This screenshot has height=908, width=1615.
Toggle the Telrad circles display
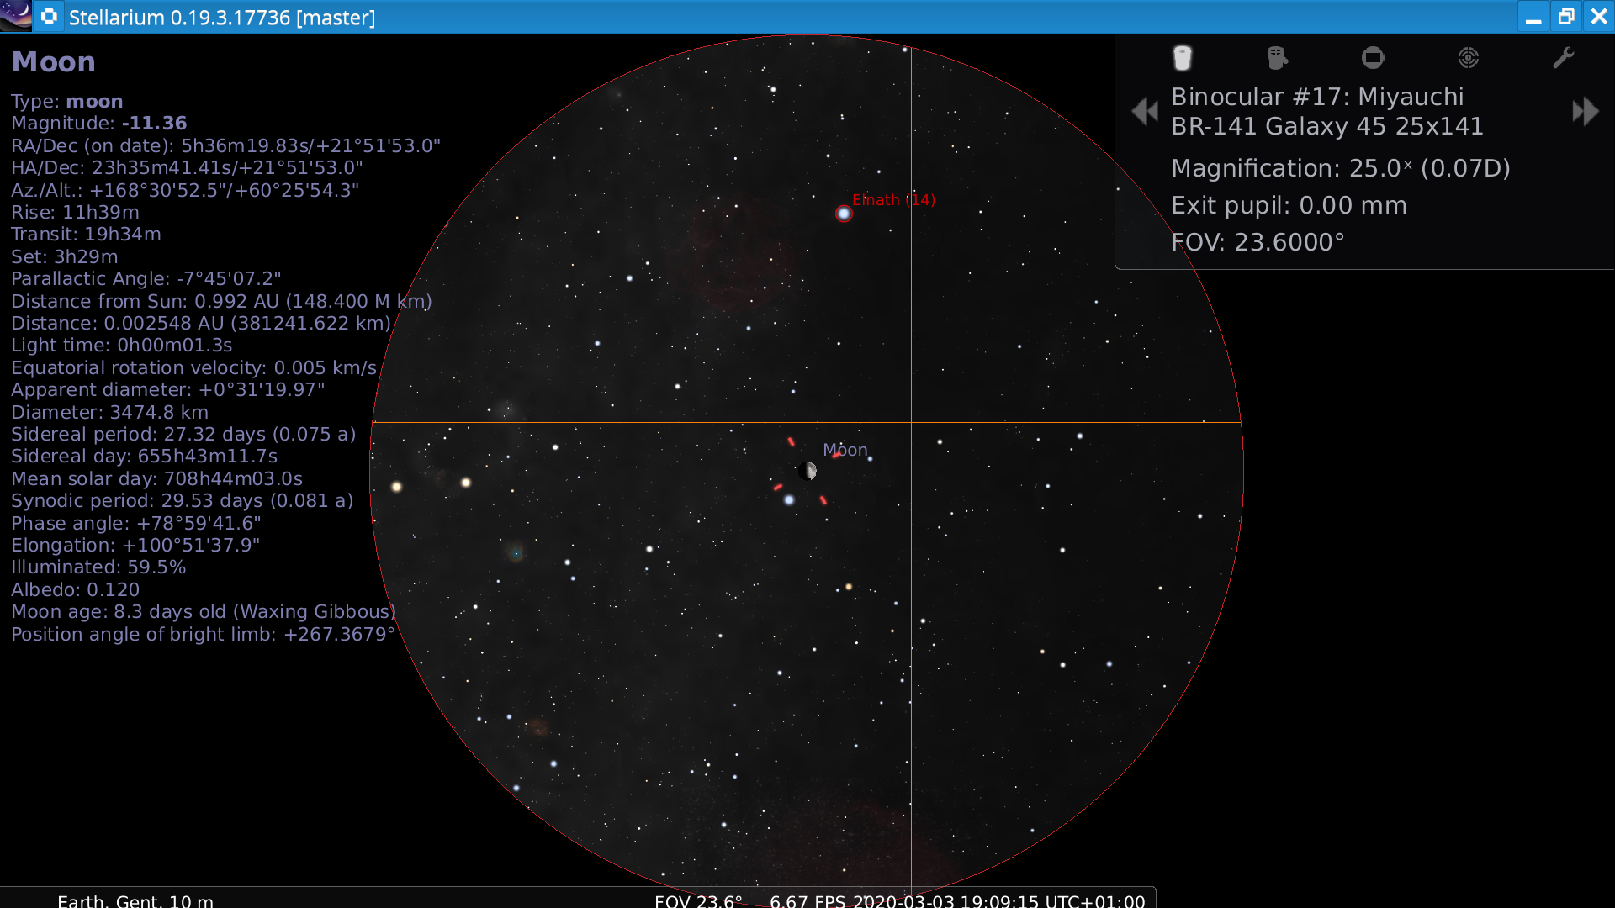(1469, 57)
